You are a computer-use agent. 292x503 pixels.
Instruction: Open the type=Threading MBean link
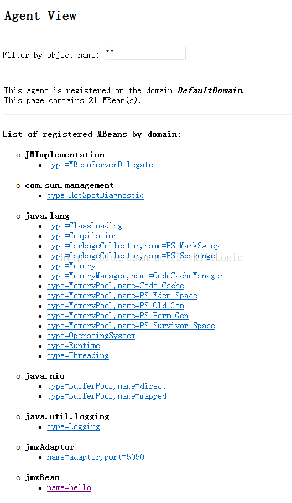coord(78,355)
